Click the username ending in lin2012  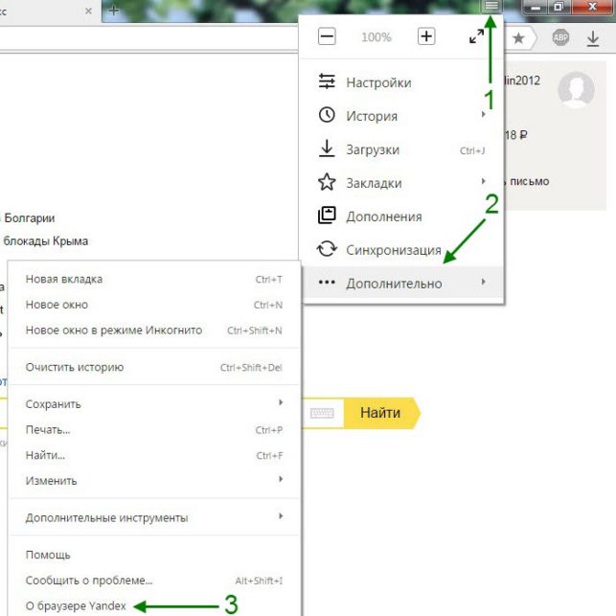(522, 80)
